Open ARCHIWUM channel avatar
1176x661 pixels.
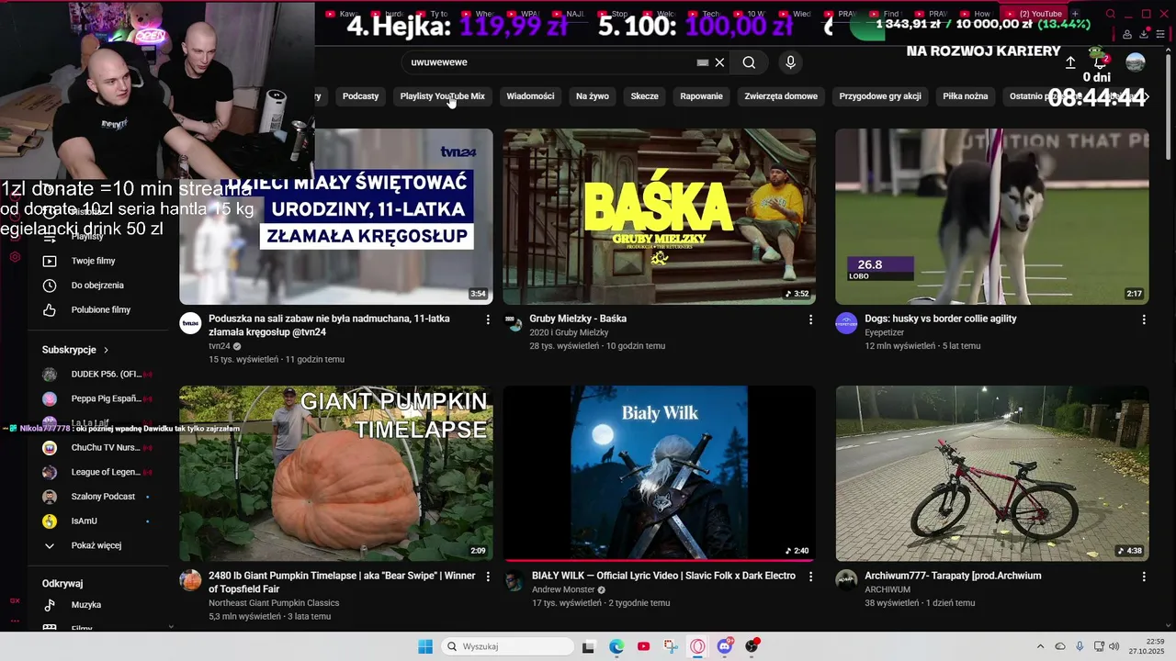click(846, 580)
